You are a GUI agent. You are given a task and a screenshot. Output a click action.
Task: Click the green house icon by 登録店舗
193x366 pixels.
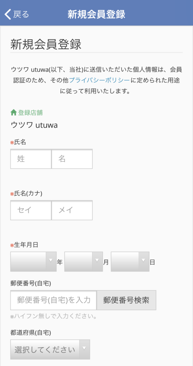[x=14, y=113]
